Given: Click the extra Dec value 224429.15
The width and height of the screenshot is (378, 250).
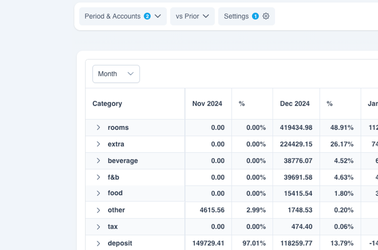Looking at the screenshot, I should (x=296, y=144).
